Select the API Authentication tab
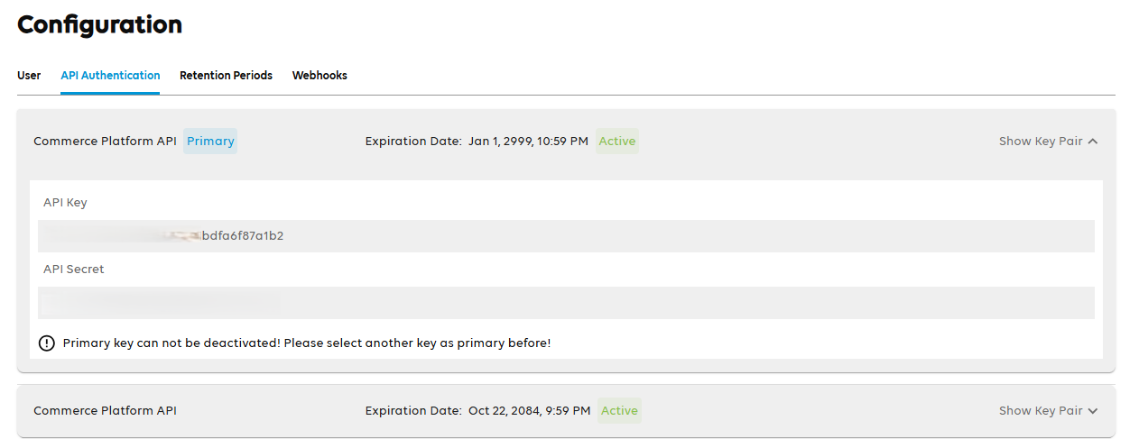1139x439 pixels. [x=110, y=76]
